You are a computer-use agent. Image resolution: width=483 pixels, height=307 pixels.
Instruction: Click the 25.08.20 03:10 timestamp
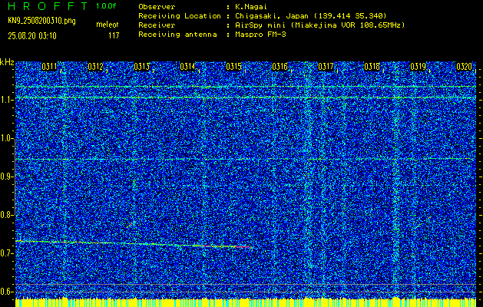[x=32, y=36]
